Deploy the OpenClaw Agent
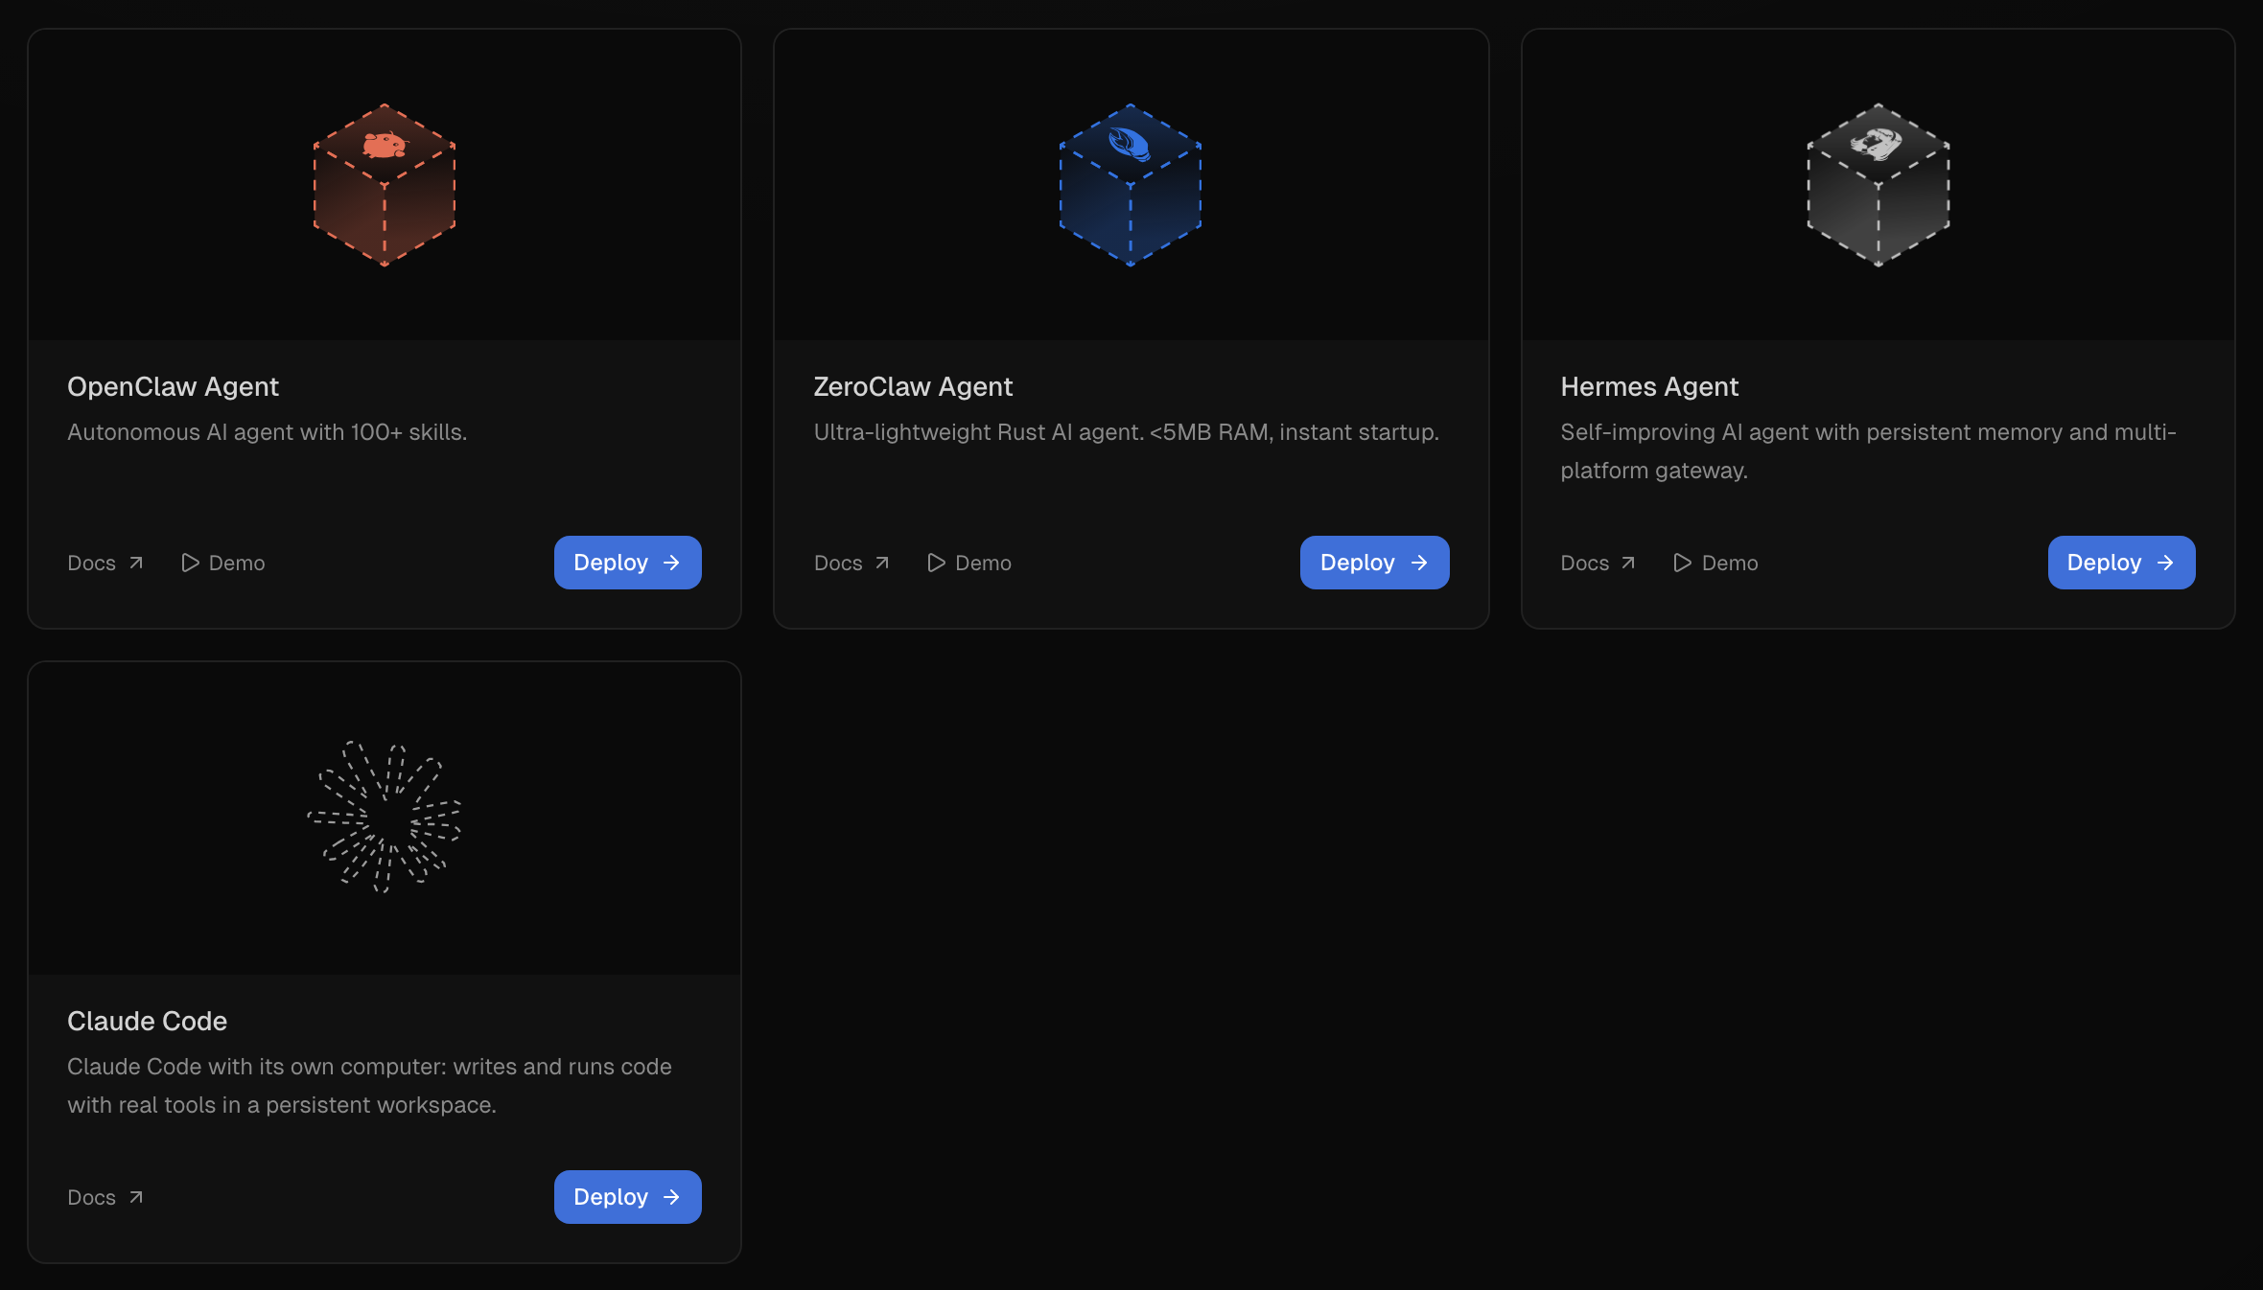This screenshot has height=1290, width=2263. pos(628,563)
